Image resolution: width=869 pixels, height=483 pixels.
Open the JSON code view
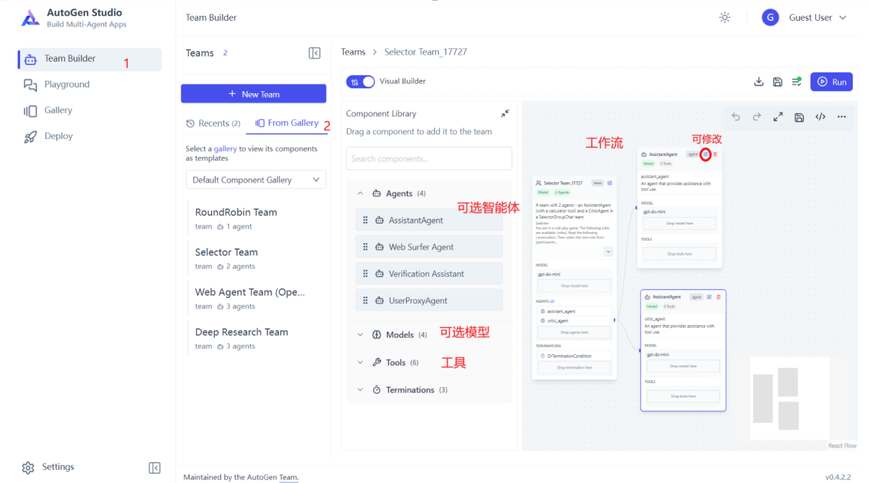coord(821,117)
